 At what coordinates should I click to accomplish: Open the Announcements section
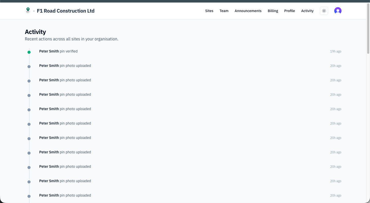(x=248, y=11)
